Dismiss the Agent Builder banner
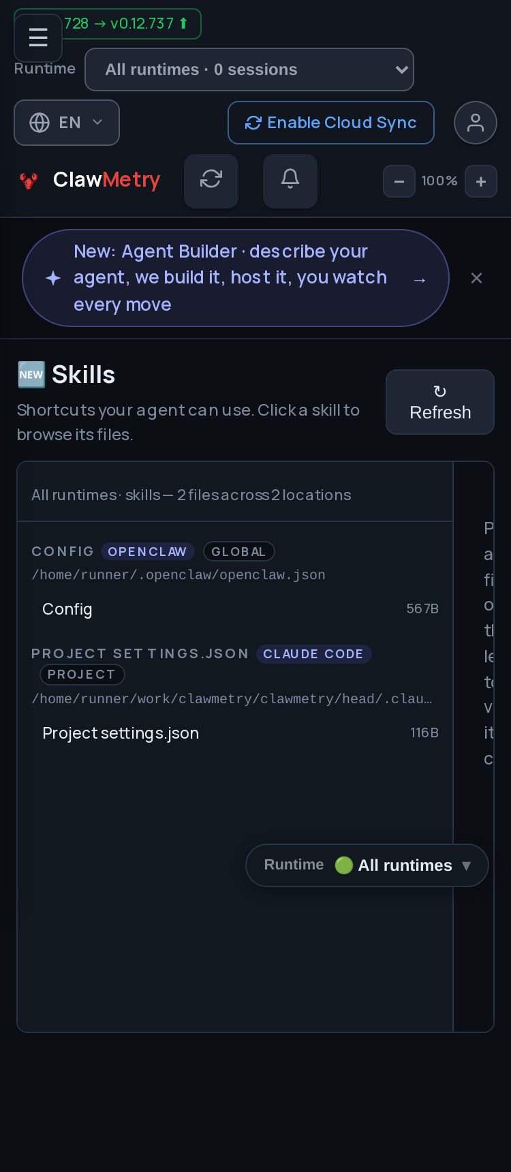 (477, 278)
